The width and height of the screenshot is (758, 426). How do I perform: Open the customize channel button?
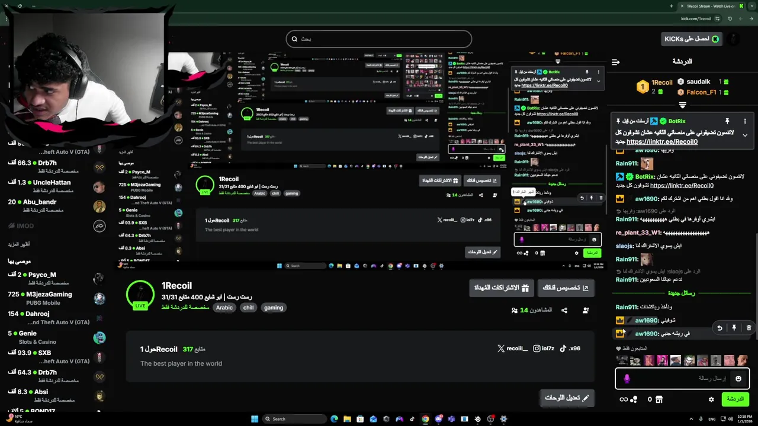point(565,288)
